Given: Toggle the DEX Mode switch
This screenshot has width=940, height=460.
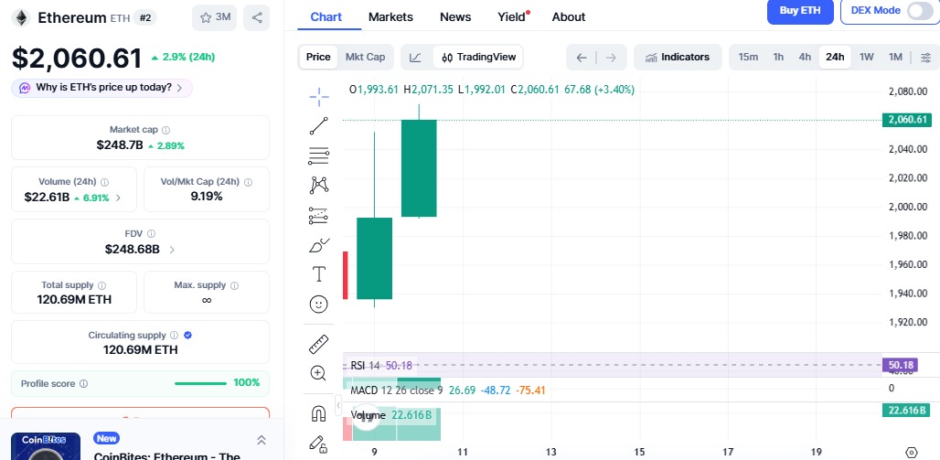Looking at the screenshot, I should tap(920, 11).
